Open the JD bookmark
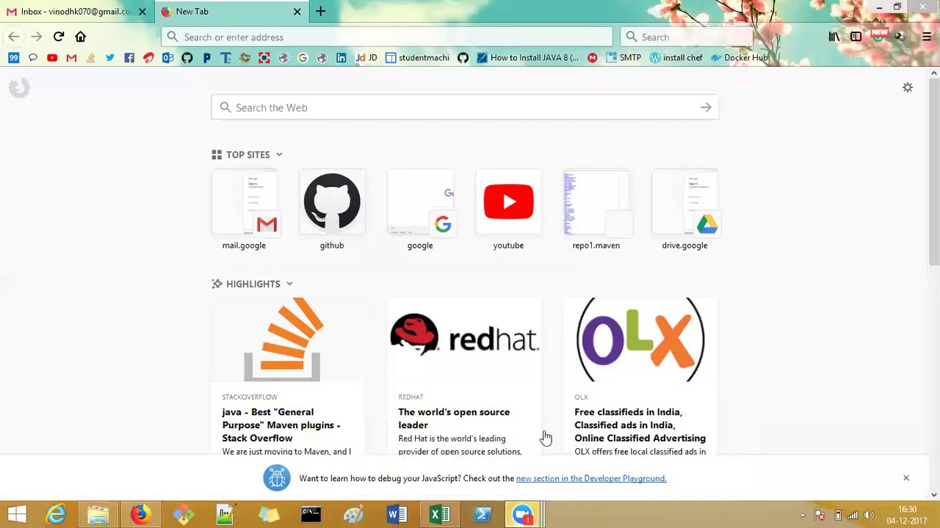This screenshot has height=528, width=940. pyautogui.click(x=366, y=58)
